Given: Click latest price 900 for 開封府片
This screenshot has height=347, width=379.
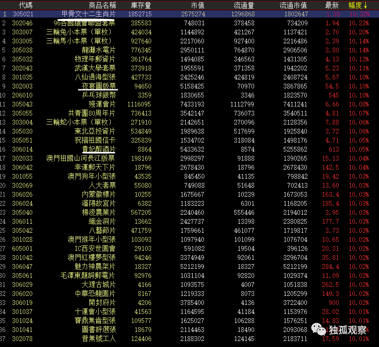Looking at the screenshot, I should [334, 303].
